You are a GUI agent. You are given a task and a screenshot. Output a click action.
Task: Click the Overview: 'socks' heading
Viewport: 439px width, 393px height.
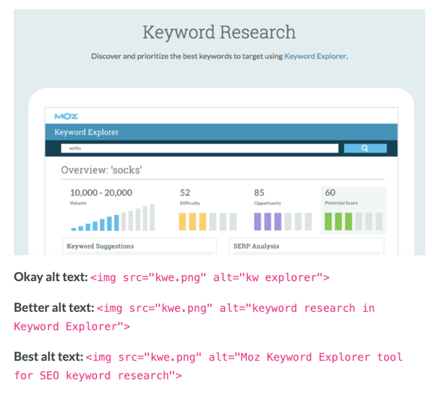click(x=101, y=170)
